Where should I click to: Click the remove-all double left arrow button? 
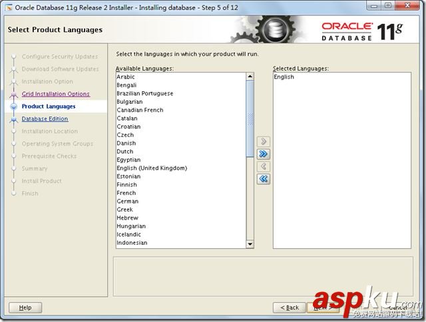pyautogui.click(x=264, y=179)
